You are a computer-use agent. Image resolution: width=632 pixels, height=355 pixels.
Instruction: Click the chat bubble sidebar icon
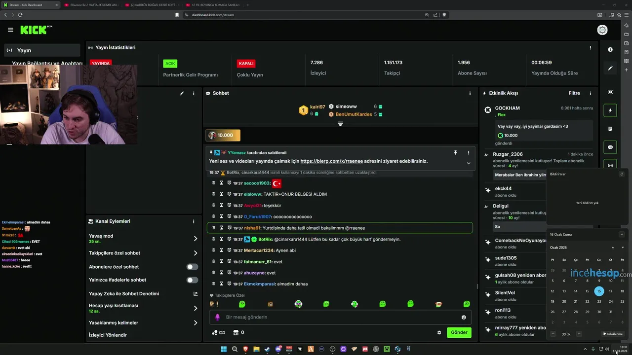(610, 147)
